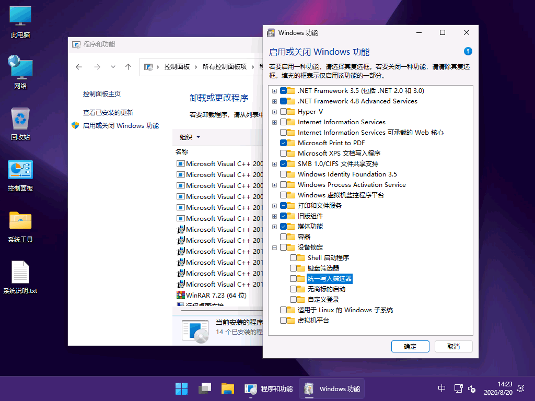Expand the Hyper-V tree node
This screenshot has width=535, height=401.
click(274, 112)
